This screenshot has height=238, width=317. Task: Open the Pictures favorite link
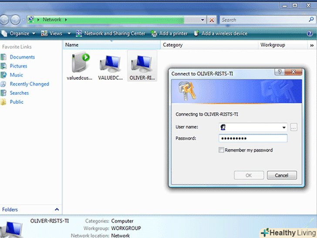click(x=18, y=66)
